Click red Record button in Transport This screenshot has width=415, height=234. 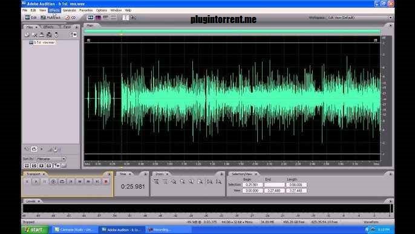(x=106, y=182)
